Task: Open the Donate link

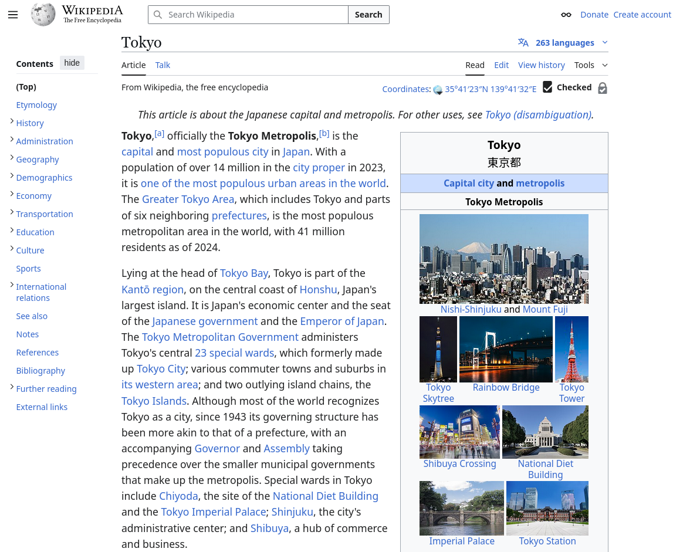Action: tap(594, 15)
